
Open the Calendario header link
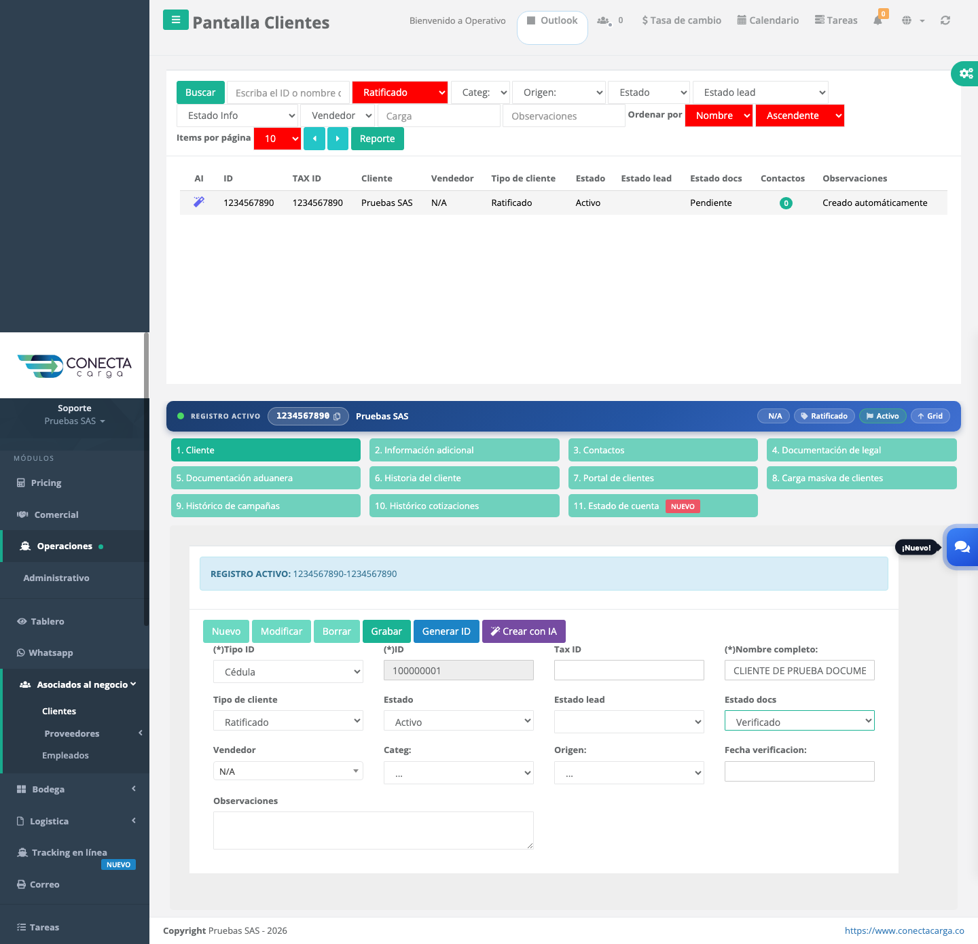pyautogui.click(x=768, y=20)
